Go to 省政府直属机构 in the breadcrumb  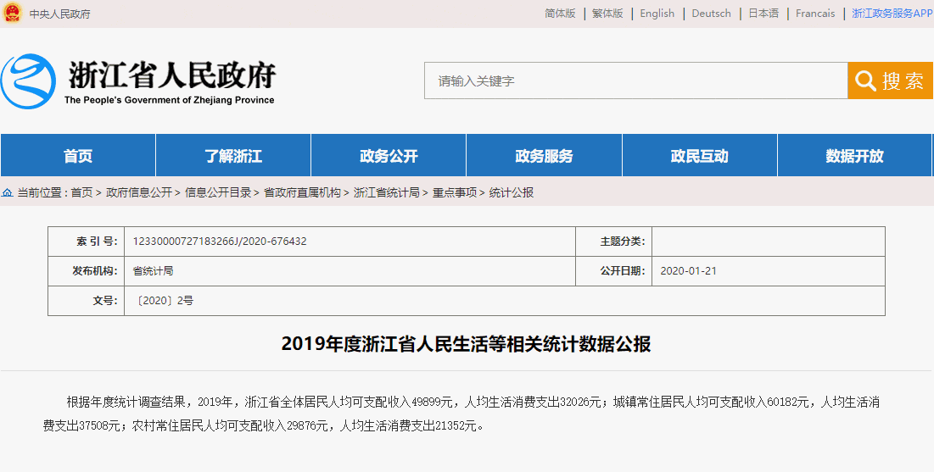(x=303, y=193)
